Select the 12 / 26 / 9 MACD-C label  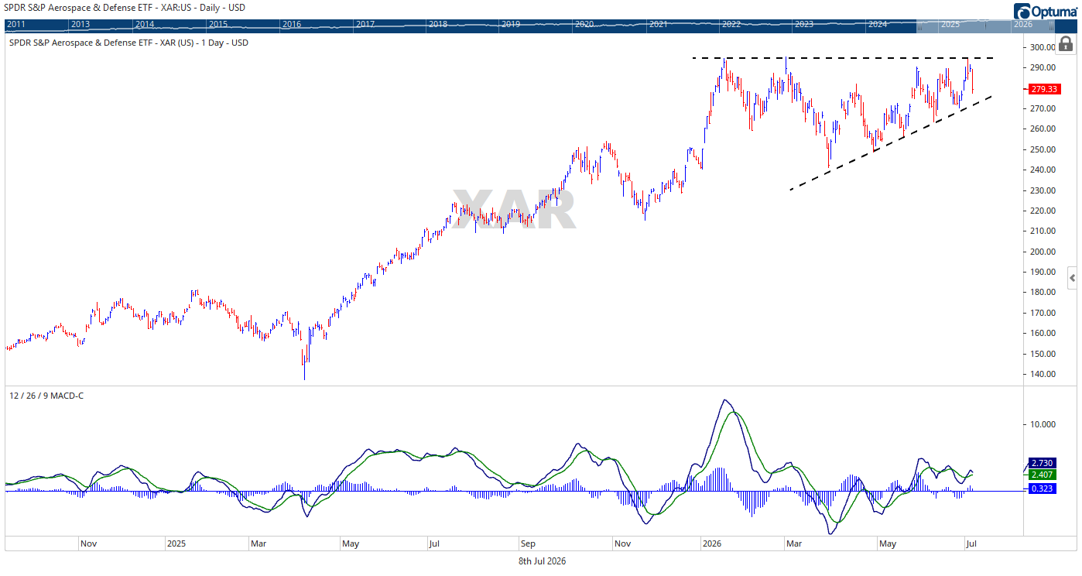(x=46, y=396)
